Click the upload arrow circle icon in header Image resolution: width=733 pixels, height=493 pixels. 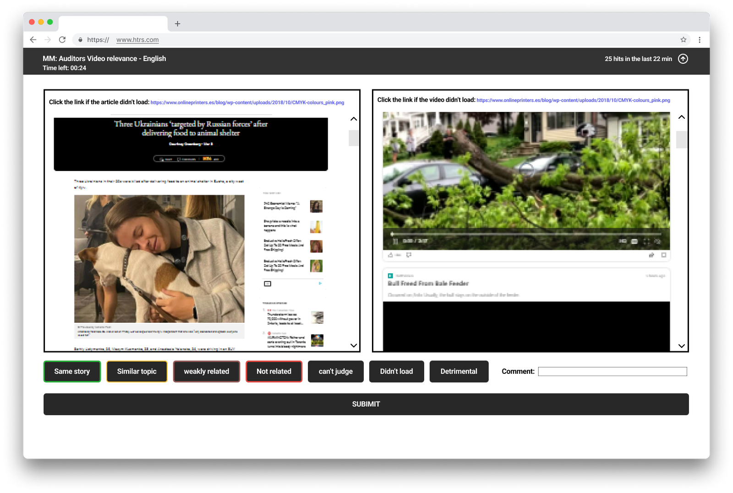coord(683,59)
